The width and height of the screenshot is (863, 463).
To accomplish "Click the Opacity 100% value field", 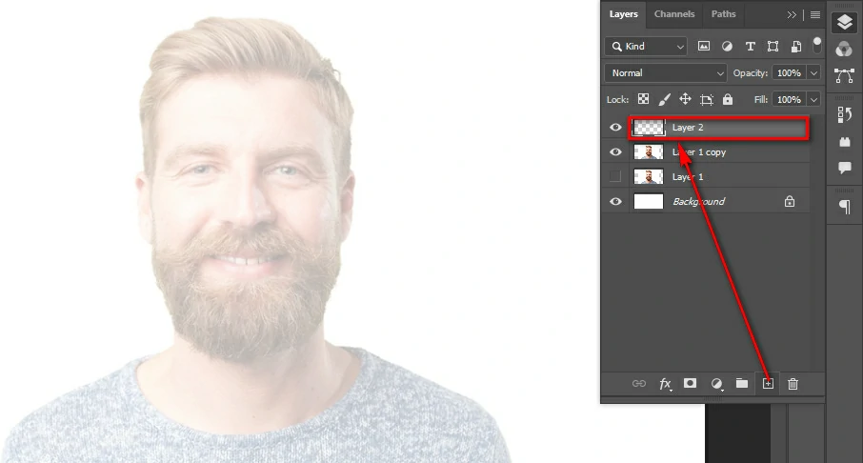I will (x=789, y=72).
